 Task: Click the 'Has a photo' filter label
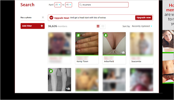(x=26, y=17)
